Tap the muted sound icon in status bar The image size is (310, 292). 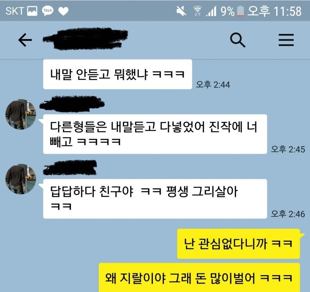pyautogui.click(x=181, y=11)
